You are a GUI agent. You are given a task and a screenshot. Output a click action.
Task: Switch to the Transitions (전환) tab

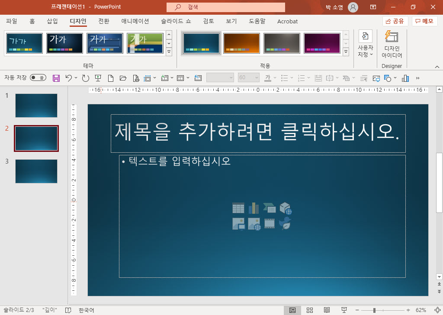point(104,21)
